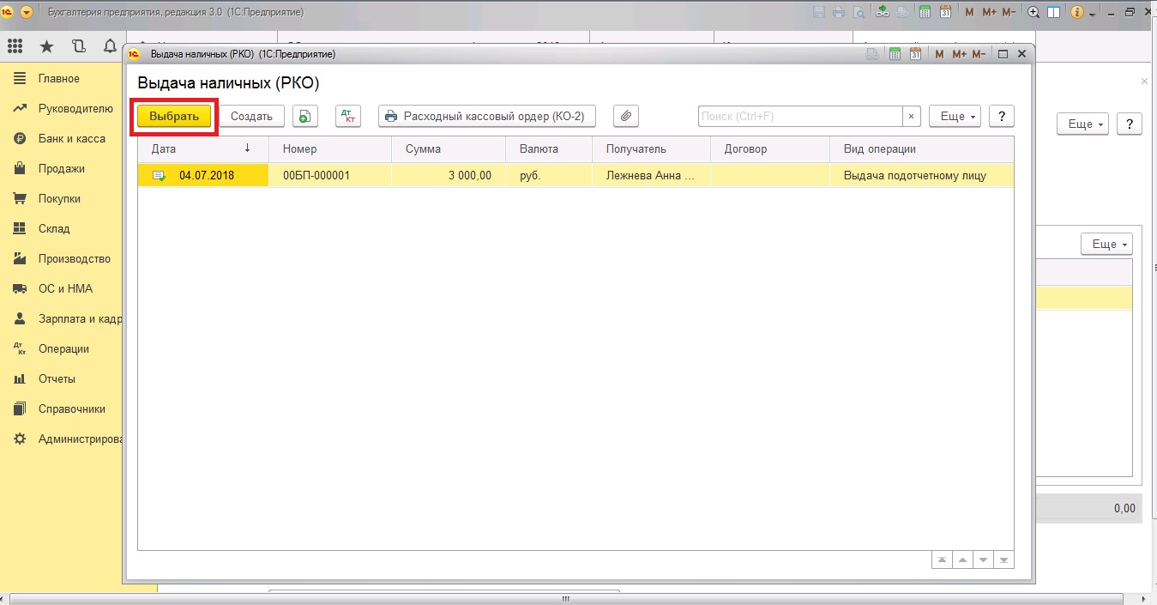Expand the Еще dropdown beside the background help button
The width and height of the screenshot is (1157, 605).
coord(1082,124)
